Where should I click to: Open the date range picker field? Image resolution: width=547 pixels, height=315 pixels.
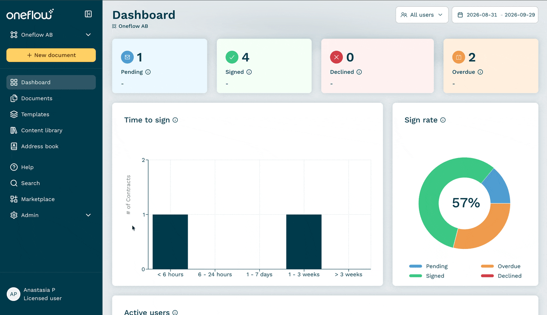tap(495, 15)
